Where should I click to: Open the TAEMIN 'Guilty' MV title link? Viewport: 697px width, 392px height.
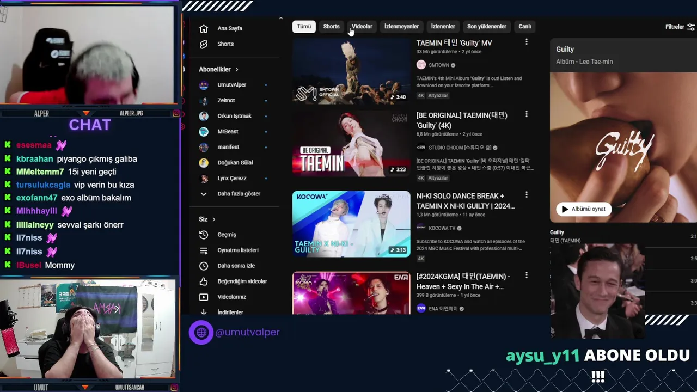point(454,43)
